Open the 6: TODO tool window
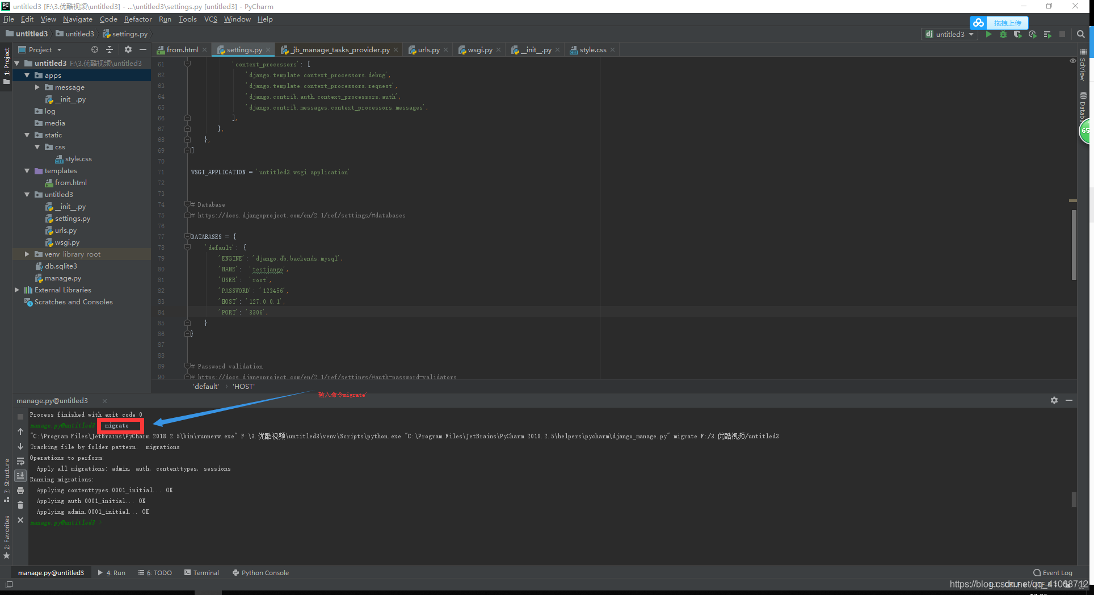 click(155, 573)
